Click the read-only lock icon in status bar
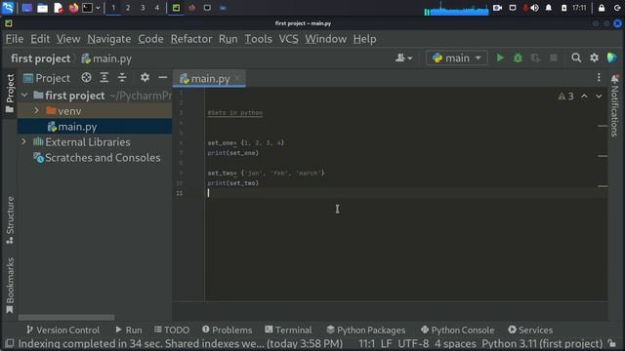This screenshot has width=625, height=351. (x=612, y=343)
